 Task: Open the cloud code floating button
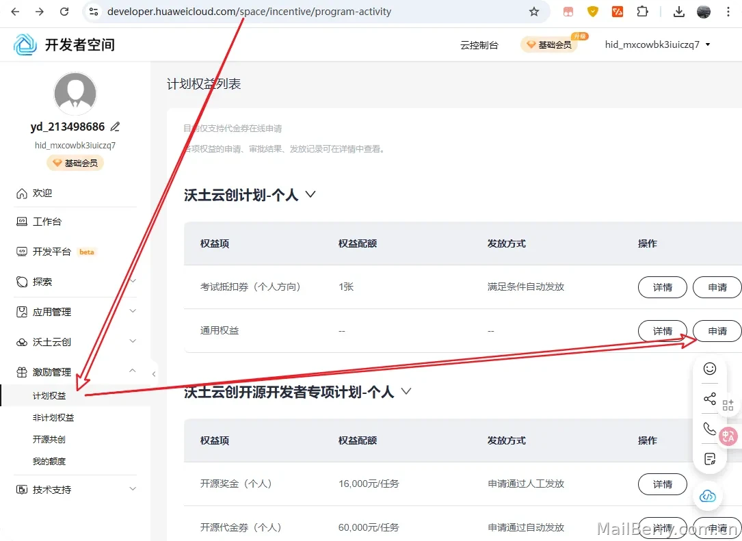[x=707, y=497]
